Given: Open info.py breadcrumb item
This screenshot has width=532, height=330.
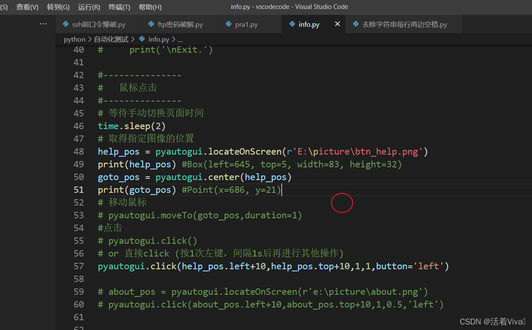Looking at the screenshot, I should 159,39.
